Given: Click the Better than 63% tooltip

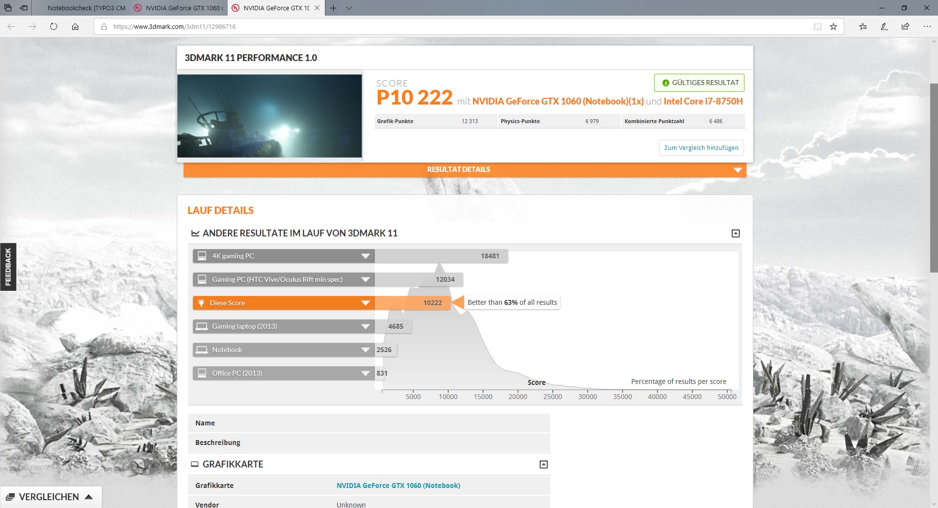Looking at the screenshot, I should (x=512, y=302).
